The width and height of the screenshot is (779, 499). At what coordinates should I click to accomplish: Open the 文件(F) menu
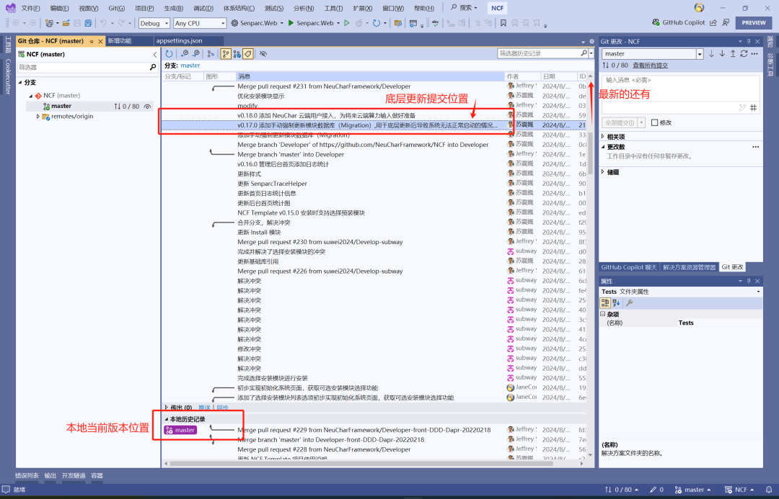30,8
